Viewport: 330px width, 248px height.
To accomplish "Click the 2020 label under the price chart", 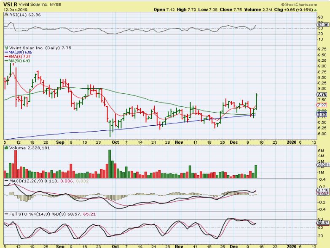I will (x=292, y=142).
